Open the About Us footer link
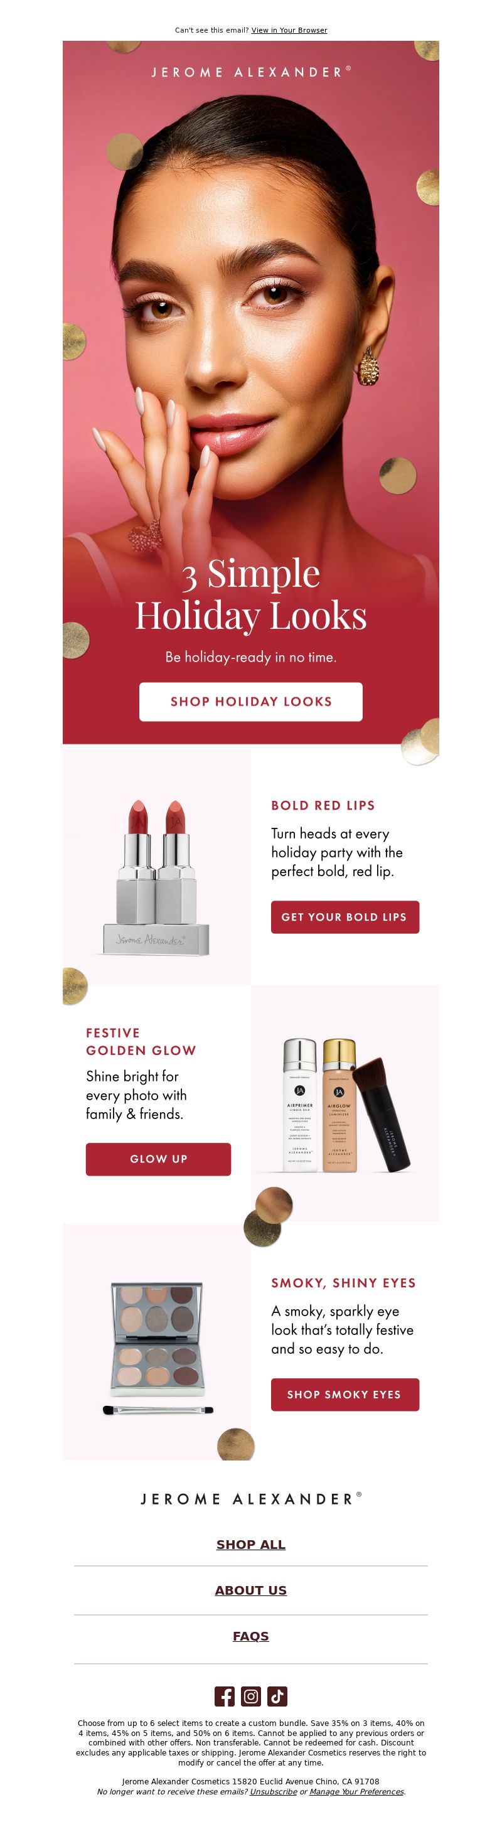This screenshot has height=1822, width=502. point(251,1590)
